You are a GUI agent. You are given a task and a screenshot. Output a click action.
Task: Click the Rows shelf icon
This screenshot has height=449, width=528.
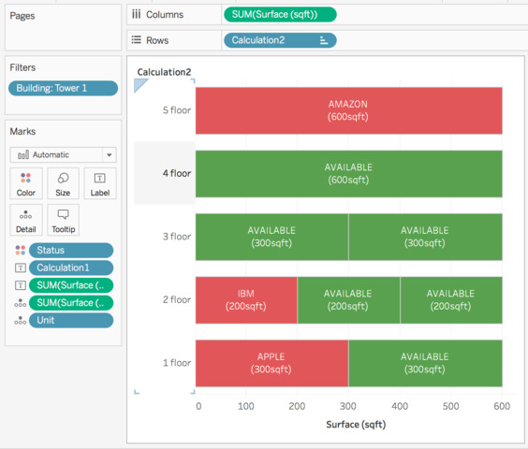[x=136, y=40]
